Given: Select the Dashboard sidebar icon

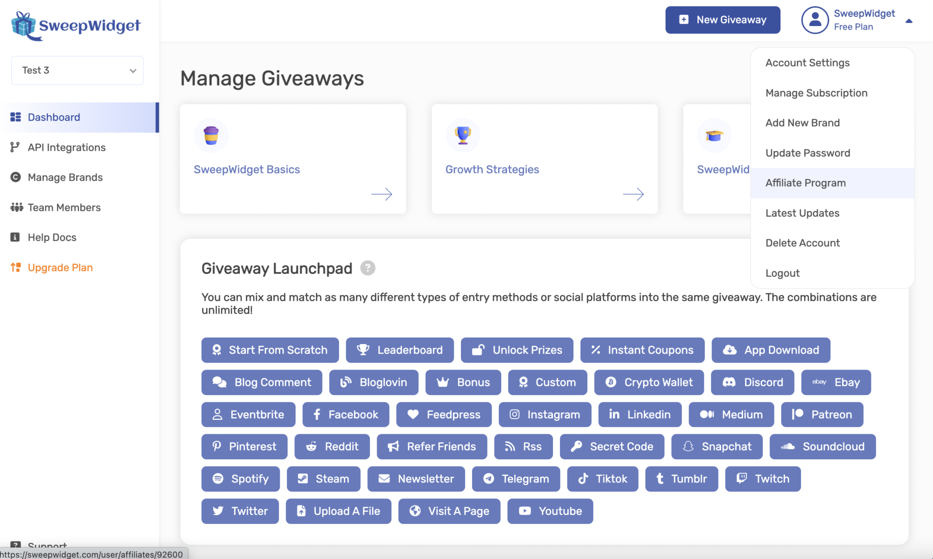Looking at the screenshot, I should tap(16, 117).
